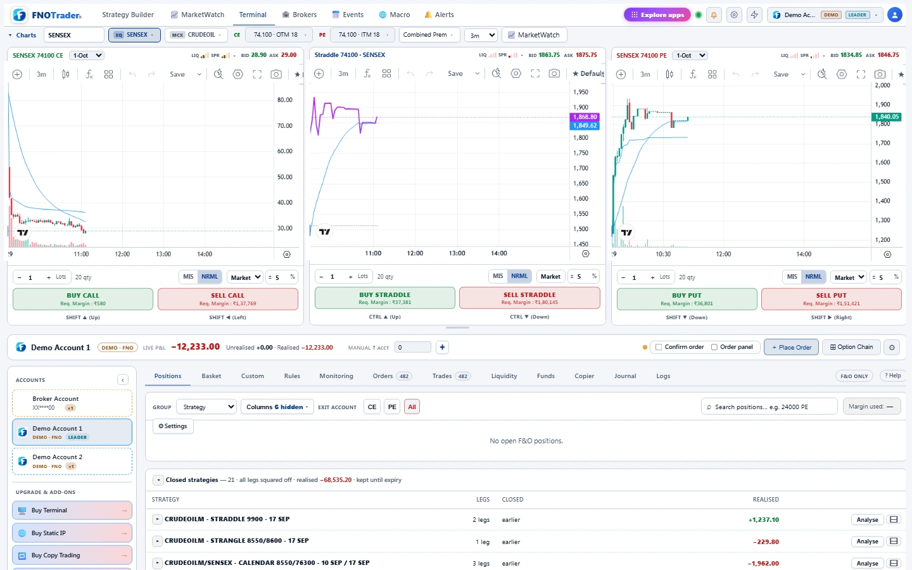Collapse the Accounts sidebar
Image resolution: width=912 pixels, height=570 pixels.
tap(123, 380)
